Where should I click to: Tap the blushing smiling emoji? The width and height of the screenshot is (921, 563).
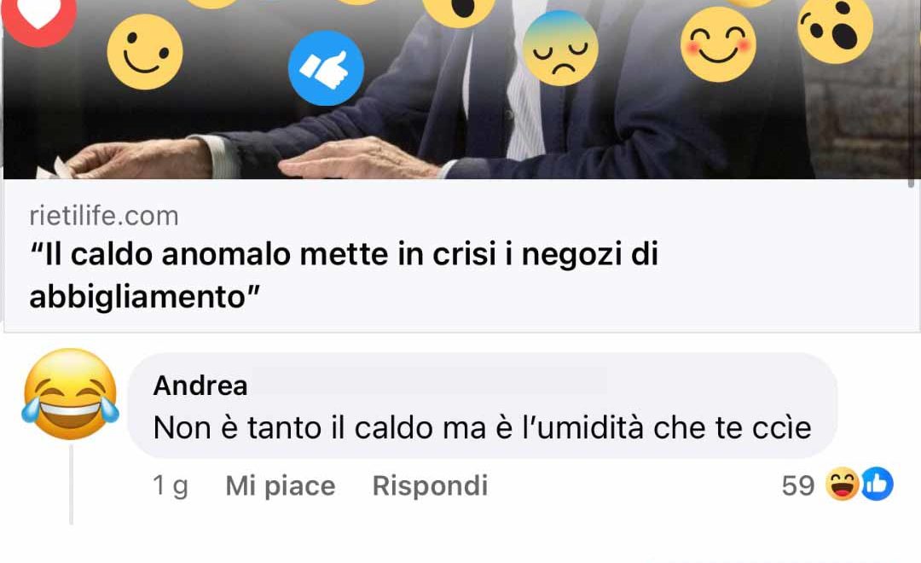pyautogui.click(x=718, y=44)
